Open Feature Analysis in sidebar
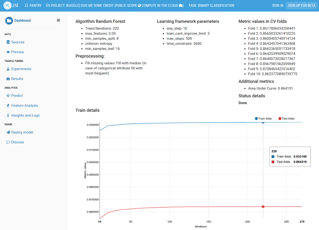The image size is (319, 230). point(24,106)
